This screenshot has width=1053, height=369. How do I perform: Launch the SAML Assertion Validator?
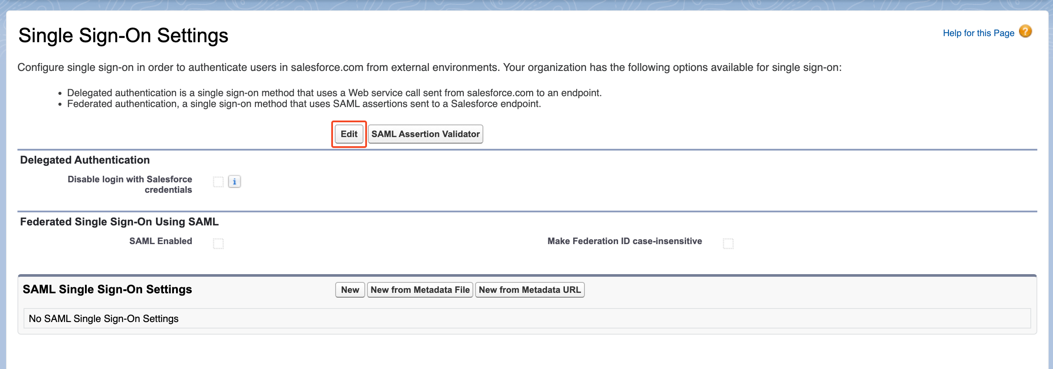click(x=425, y=134)
